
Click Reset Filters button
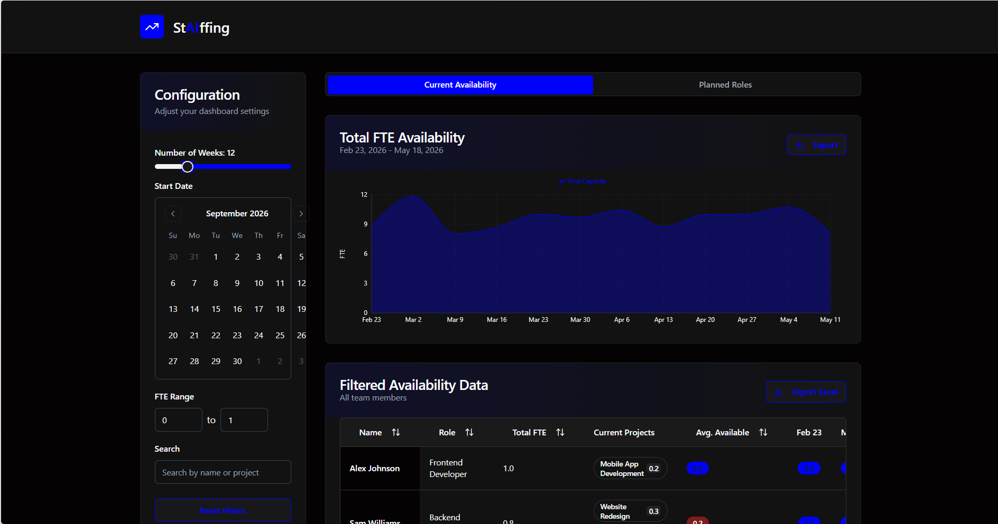click(x=223, y=510)
